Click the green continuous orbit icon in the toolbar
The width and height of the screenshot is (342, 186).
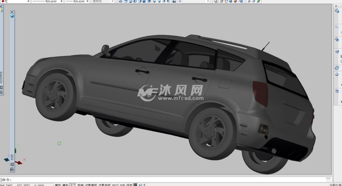coord(258,1)
